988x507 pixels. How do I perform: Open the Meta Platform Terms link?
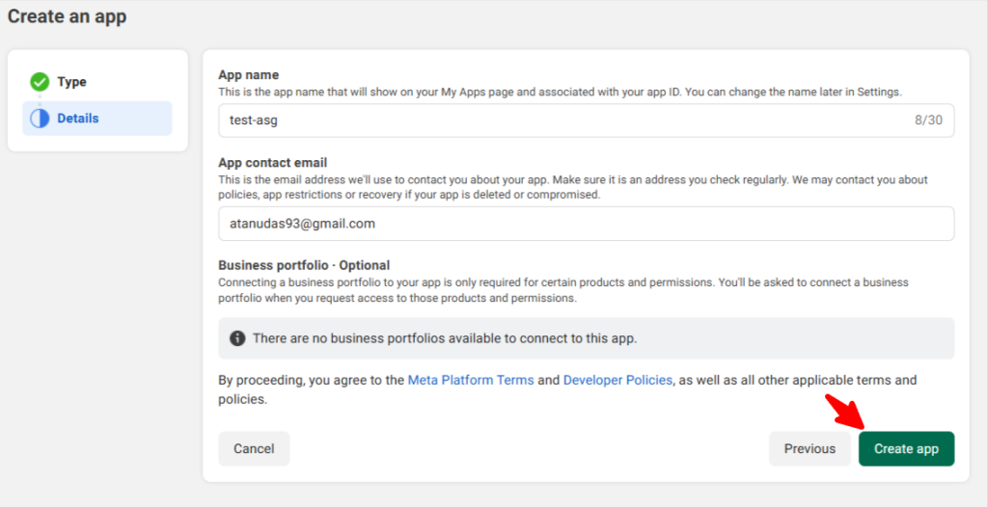471,380
